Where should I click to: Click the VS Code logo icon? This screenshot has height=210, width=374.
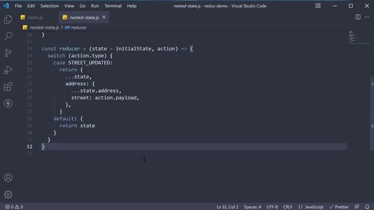[x=6, y=6]
